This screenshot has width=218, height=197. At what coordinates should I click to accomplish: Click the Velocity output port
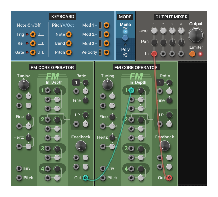[x=106, y=52]
